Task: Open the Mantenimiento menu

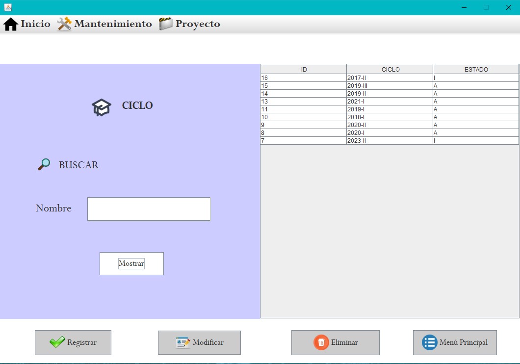Action: pyautogui.click(x=104, y=24)
